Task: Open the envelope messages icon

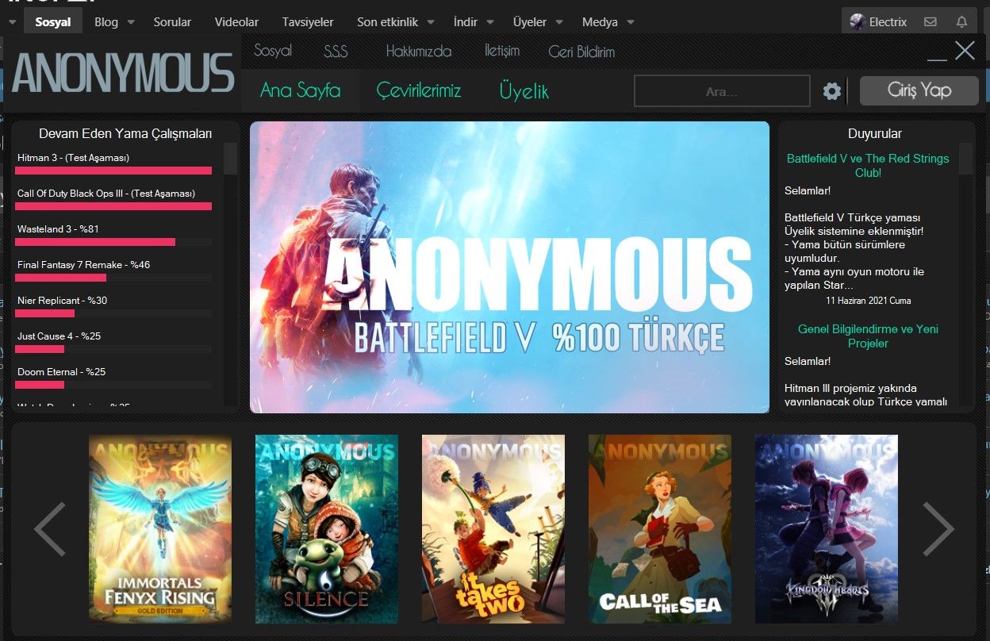Action: pyautogui.click(x=931, y=22)
